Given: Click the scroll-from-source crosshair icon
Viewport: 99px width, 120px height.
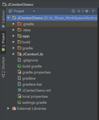Looking at the screenshot, I should point(73,11).
